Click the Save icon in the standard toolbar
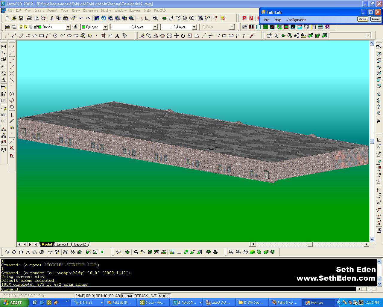Screen dimensions: 383x307 coord(21,18)
